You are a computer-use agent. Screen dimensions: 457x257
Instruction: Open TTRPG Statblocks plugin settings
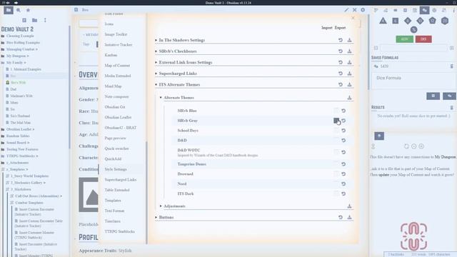119,231
